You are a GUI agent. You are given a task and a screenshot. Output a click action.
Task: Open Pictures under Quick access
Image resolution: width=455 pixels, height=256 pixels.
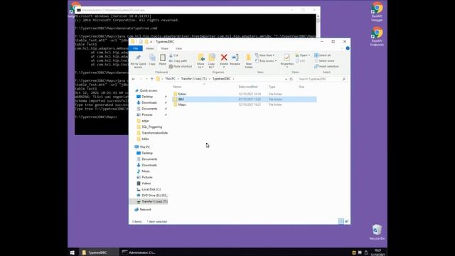(x=147, y=115)
